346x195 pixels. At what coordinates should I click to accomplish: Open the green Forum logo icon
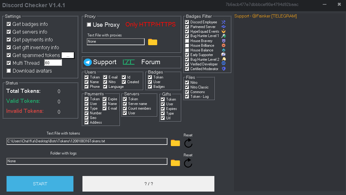pos(129,62)
